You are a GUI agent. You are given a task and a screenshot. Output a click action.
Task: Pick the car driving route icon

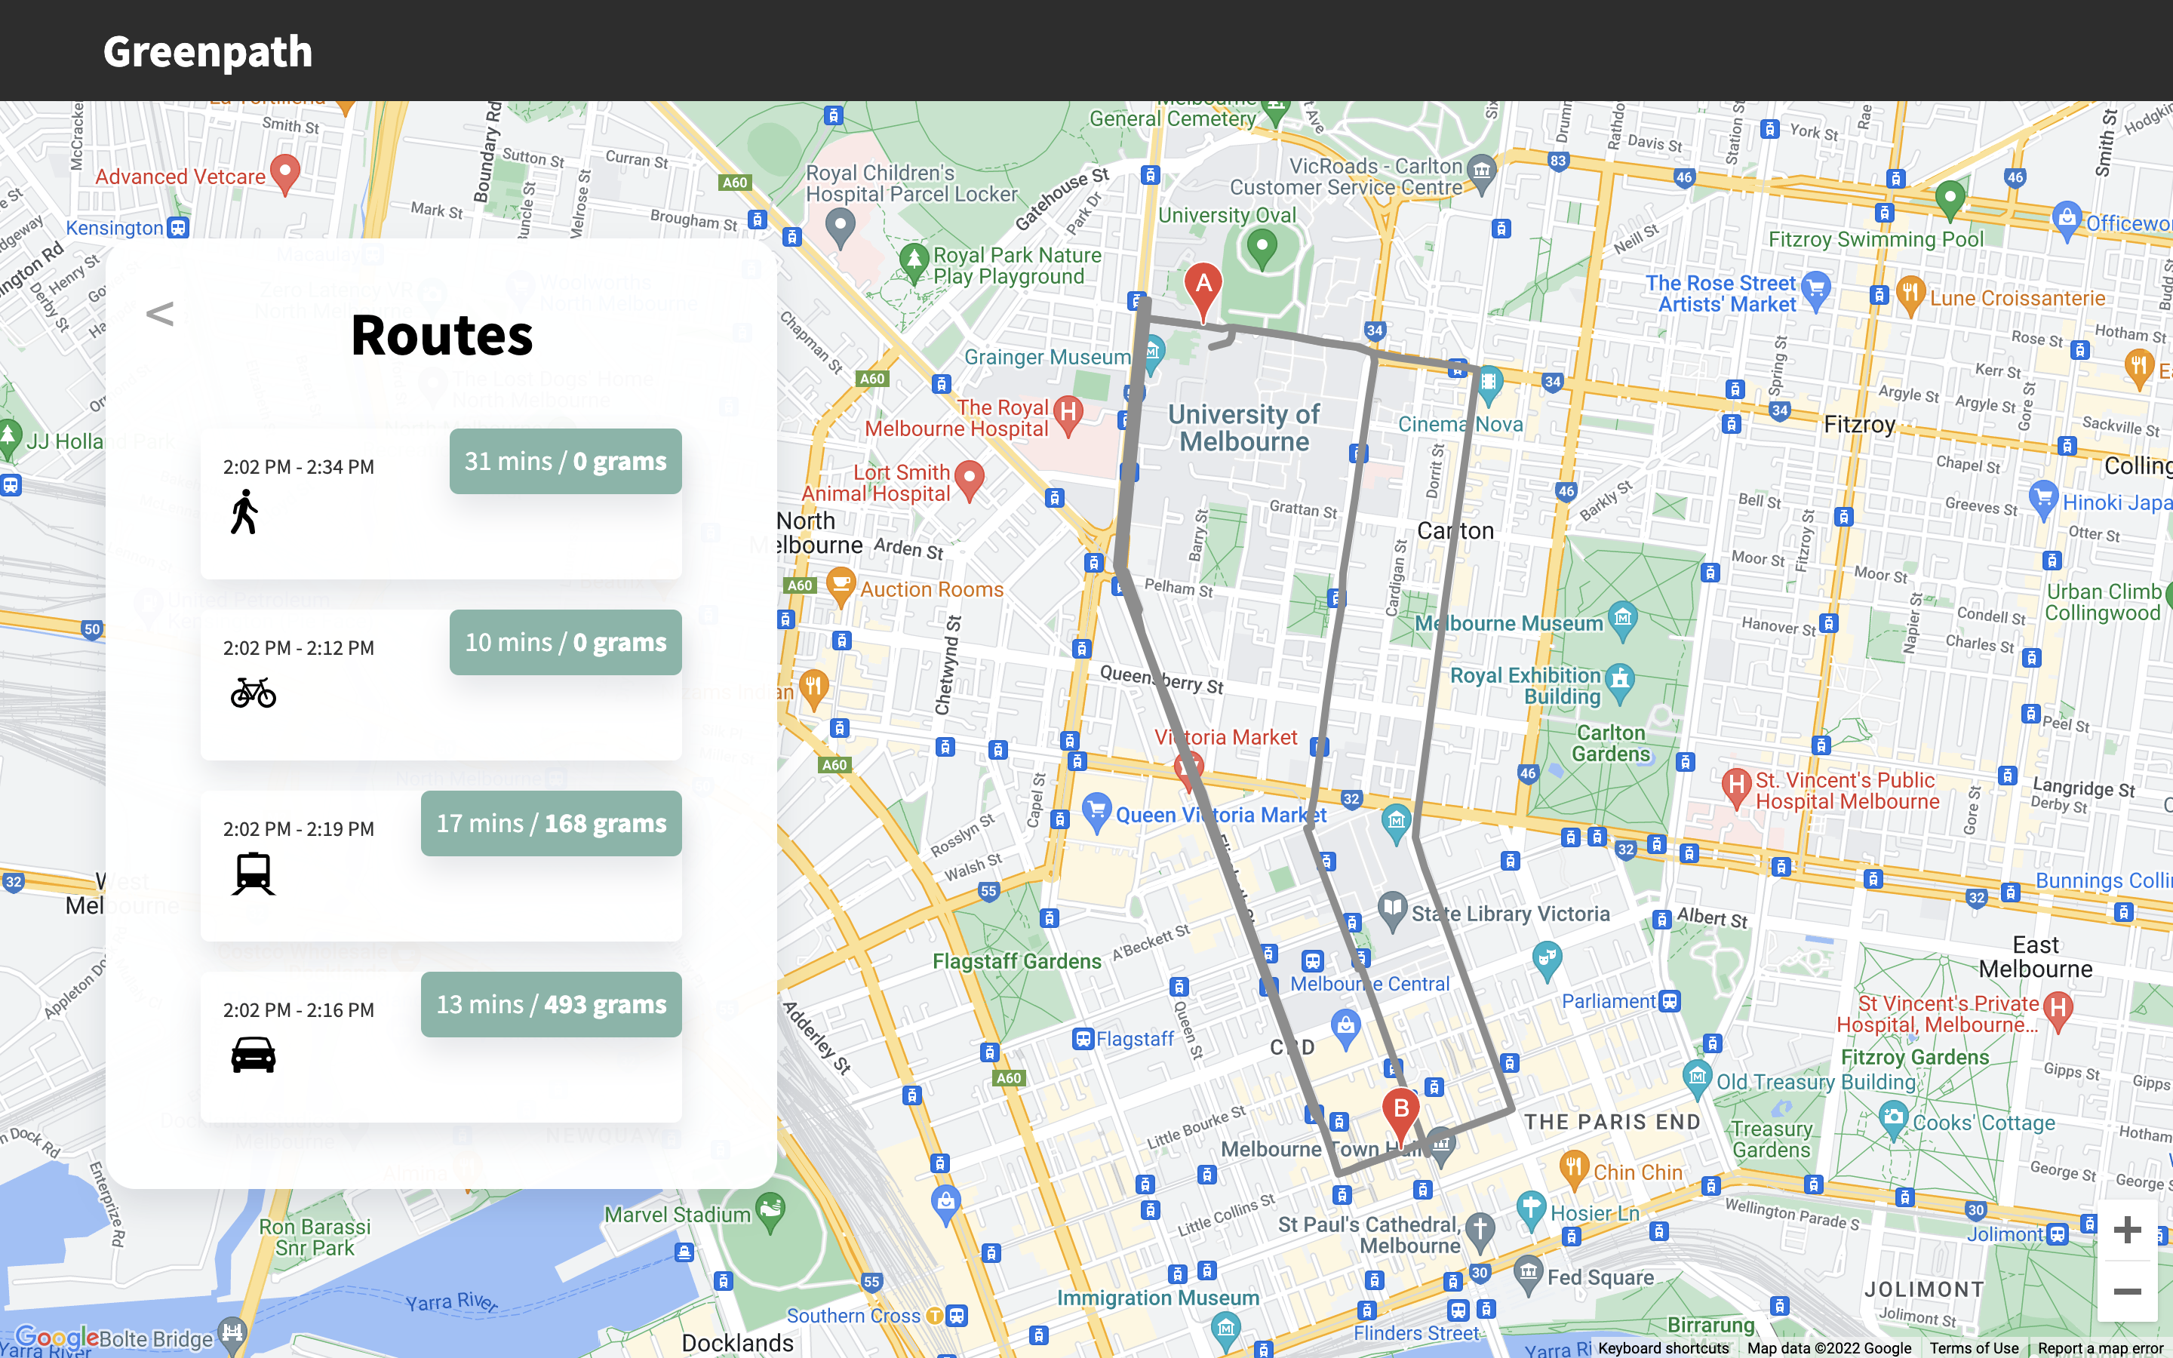point(254,1055)
